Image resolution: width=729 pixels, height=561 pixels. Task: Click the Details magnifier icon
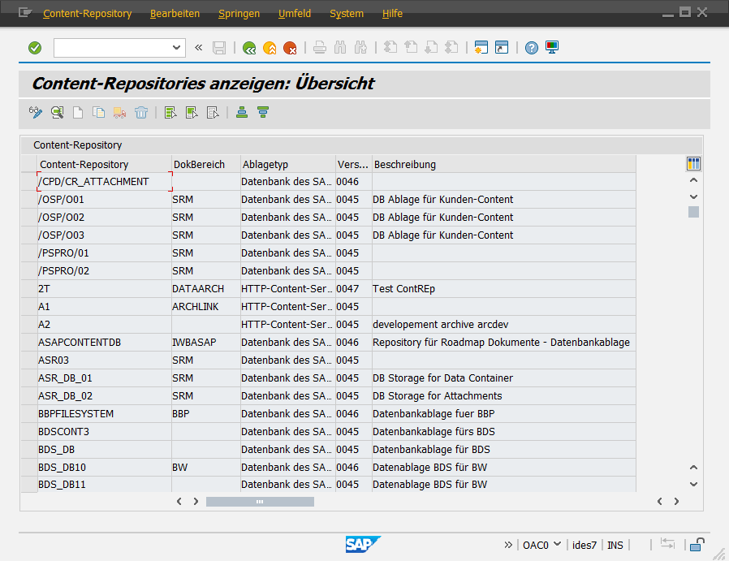click(57, 113)
